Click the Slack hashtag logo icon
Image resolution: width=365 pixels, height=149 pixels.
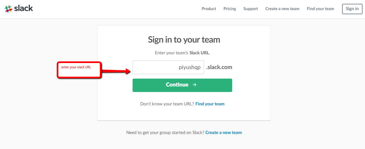[8, 9]
